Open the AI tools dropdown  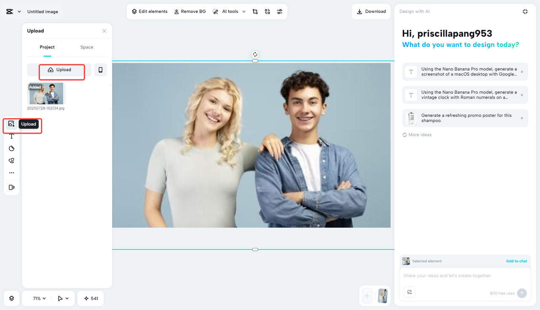[229, 11]
